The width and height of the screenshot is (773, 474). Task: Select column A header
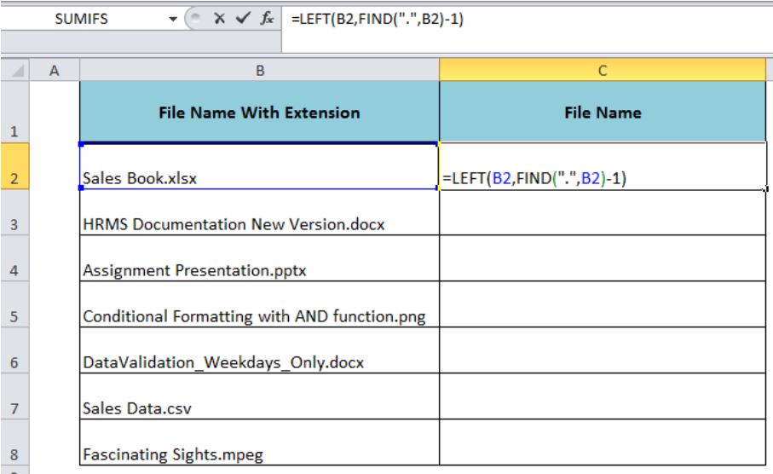(55, 71)
